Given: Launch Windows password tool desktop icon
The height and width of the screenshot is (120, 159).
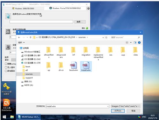Looking at the screenshot, I should [6, 89].
